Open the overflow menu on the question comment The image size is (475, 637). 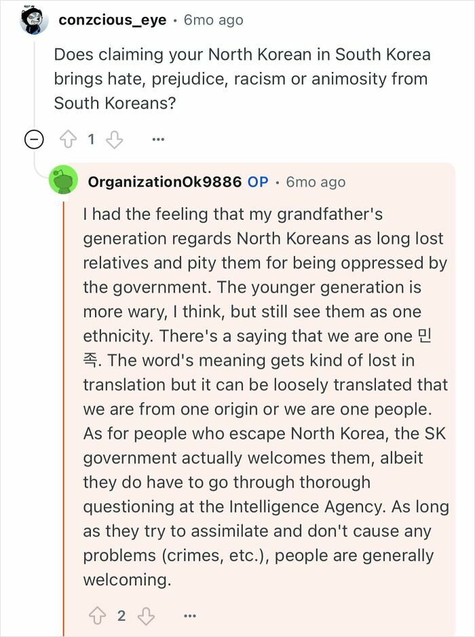click(x=157, y=139)
